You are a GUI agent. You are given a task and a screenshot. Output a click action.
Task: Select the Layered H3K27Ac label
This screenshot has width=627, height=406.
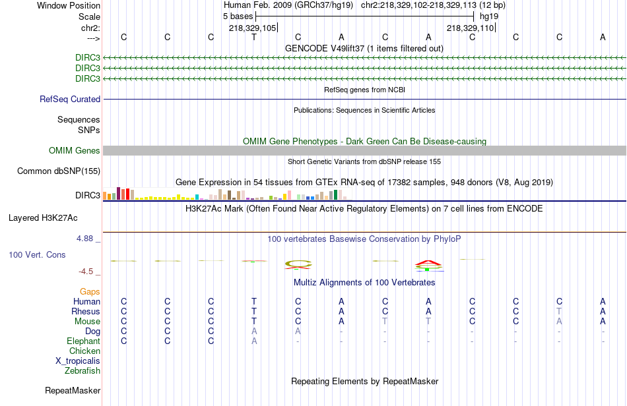point(43,218)
